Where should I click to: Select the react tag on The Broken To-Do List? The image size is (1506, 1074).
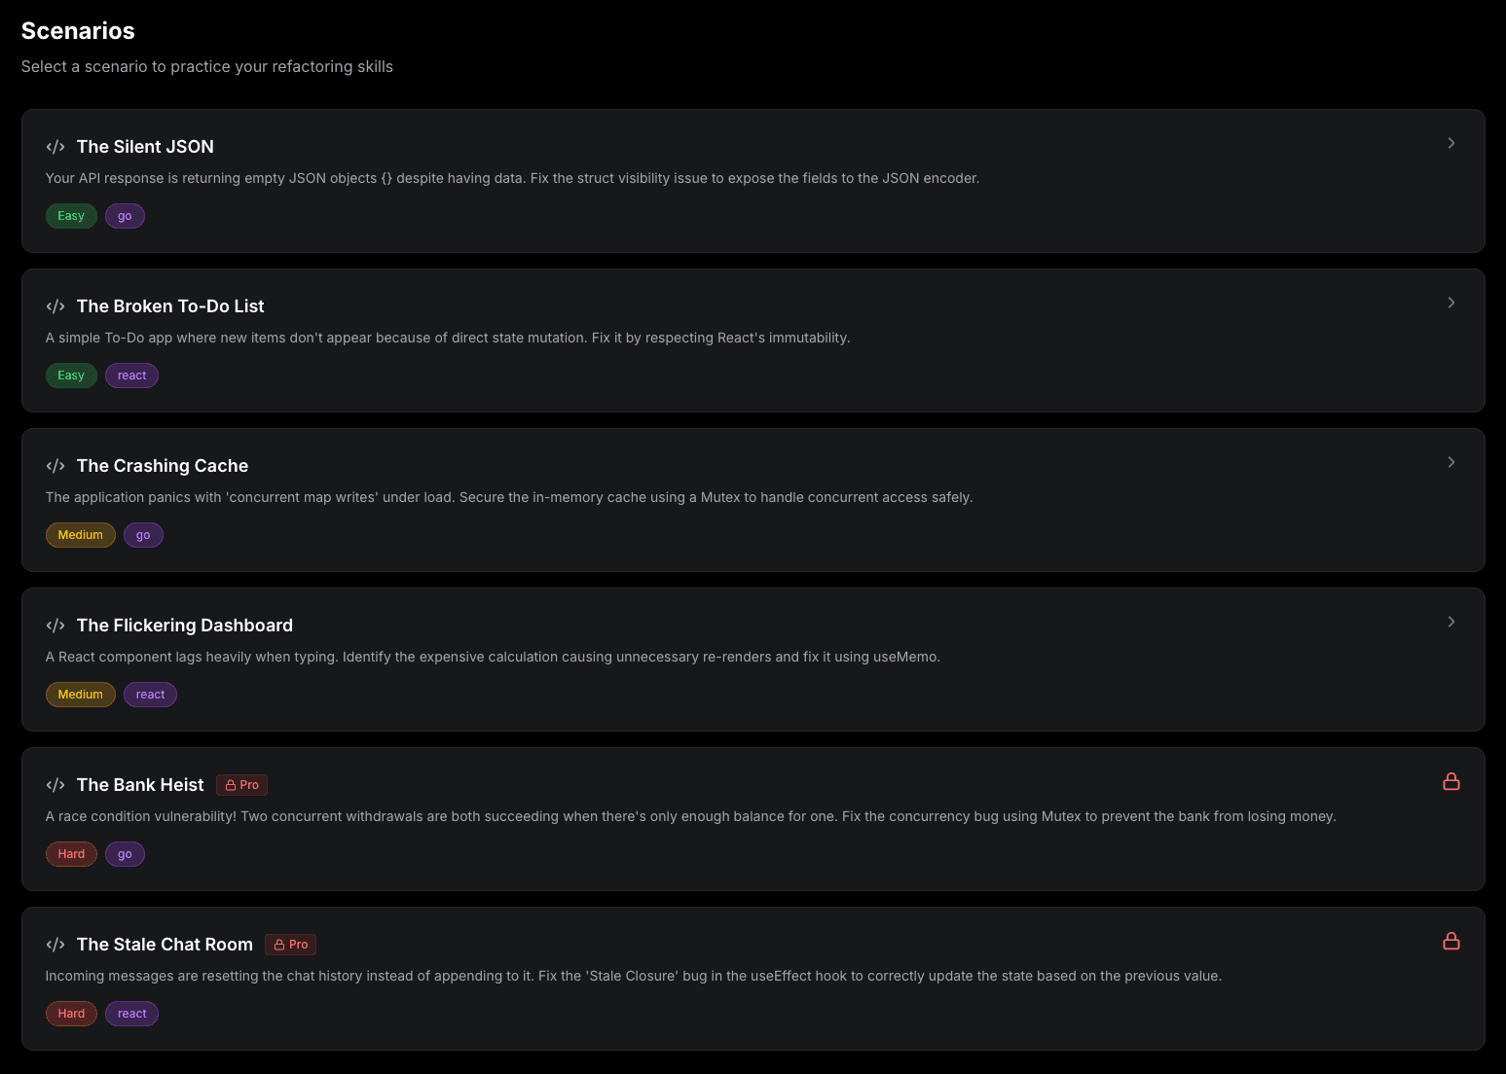tap(131, 376)
